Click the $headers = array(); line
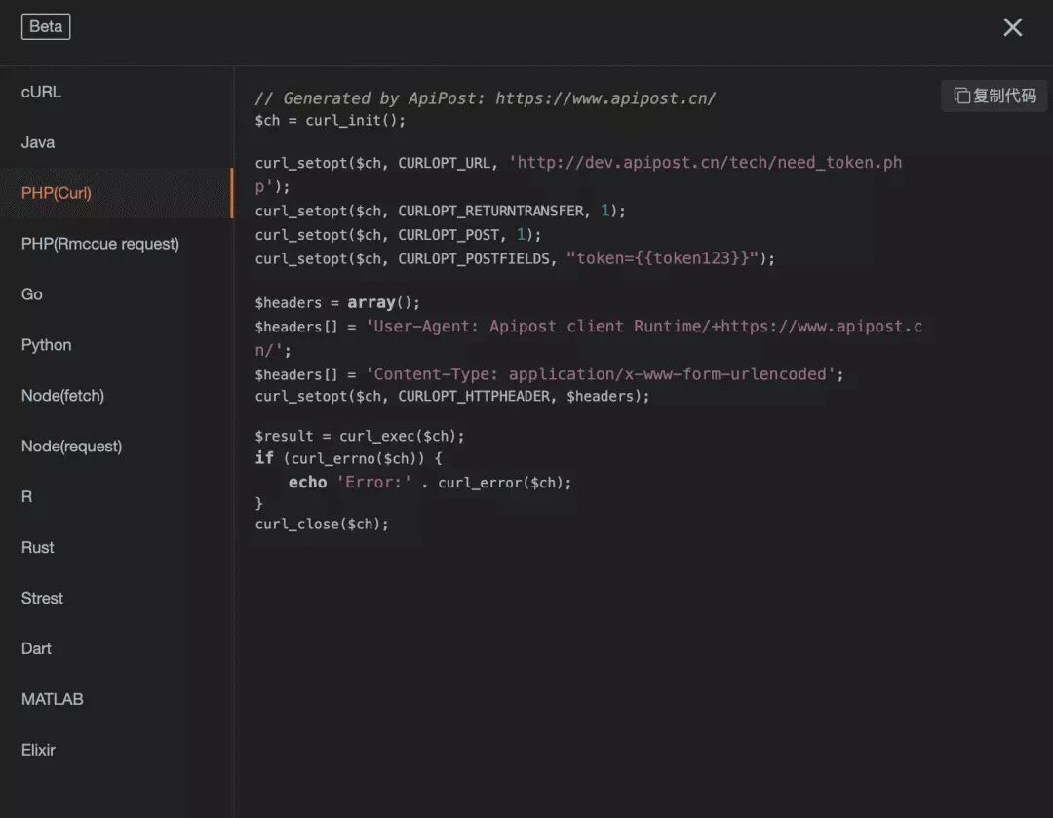This screenshot has width=1053, height=818. 337,303
